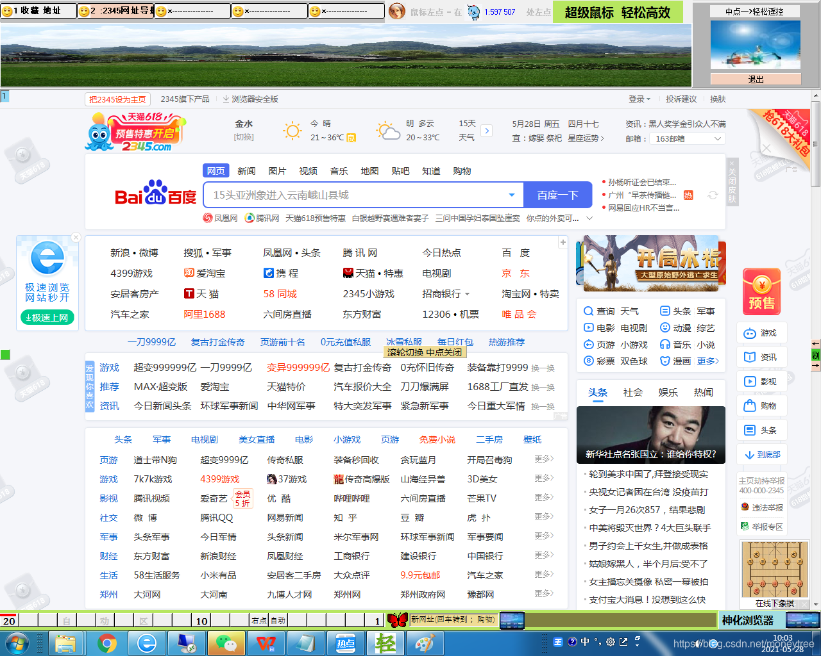821x656 pixels.
Task: Click the 查询 search icon in quick panel
Action: pyautogui.click(x=588, y=311)
